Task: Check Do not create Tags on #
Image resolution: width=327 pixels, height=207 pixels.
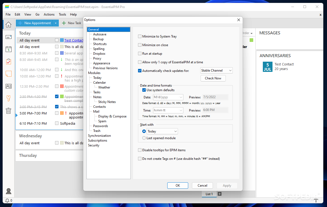Action: (140, 159)
